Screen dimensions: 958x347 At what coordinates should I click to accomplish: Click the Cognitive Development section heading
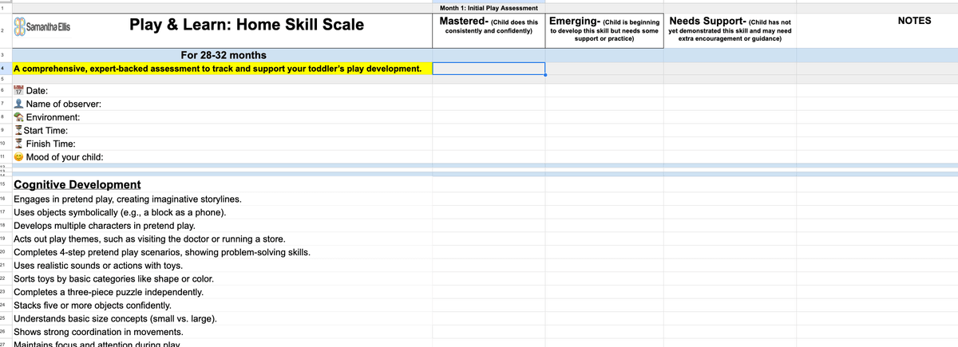(x=77, y=184)
